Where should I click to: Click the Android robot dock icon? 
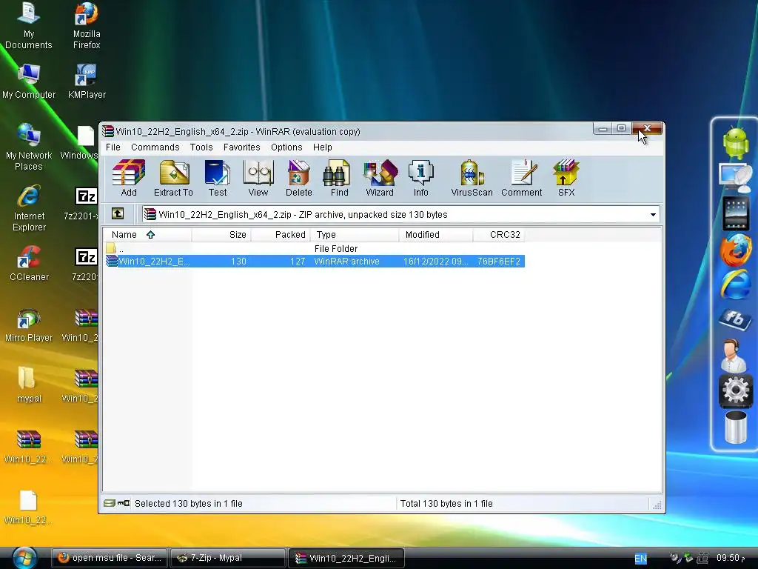735,142
